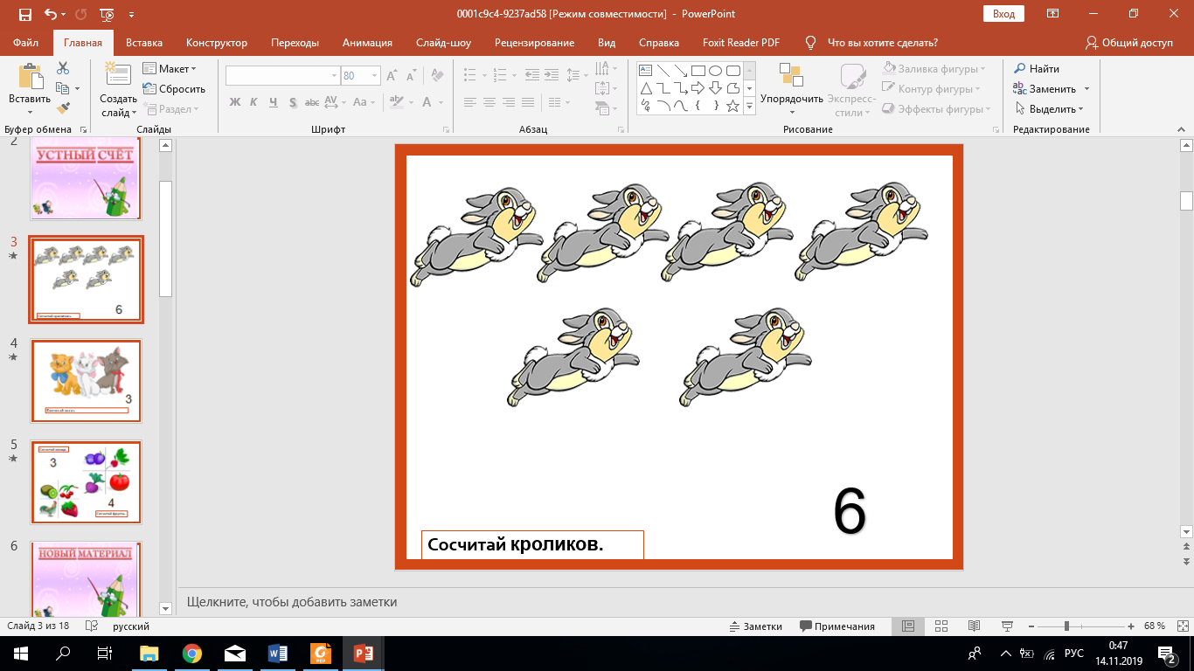Screen dimensions: 1194x671
Task: Decrease font size with smaller A icon
Action: (x=411, y=76)
